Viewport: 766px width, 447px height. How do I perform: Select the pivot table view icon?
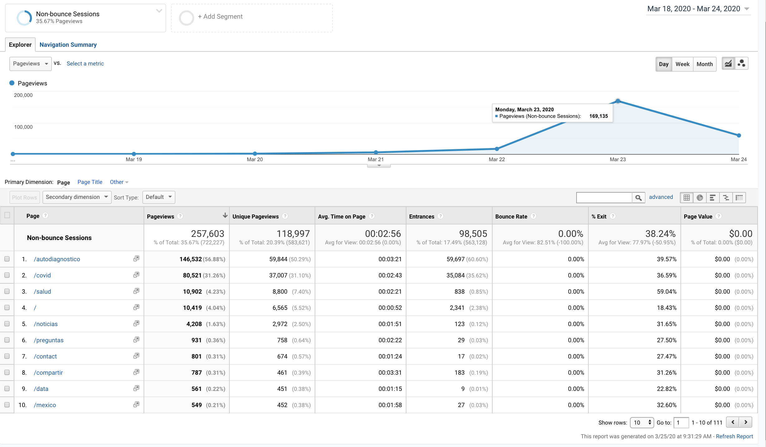click(739, 198)
